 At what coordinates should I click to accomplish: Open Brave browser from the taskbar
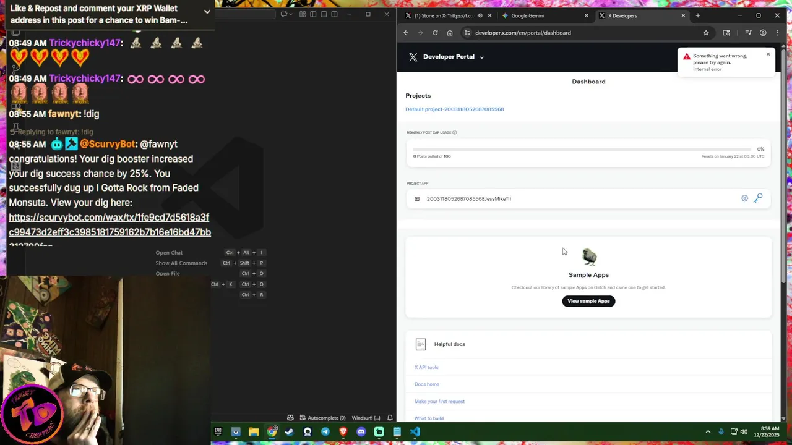pos(343,432)
